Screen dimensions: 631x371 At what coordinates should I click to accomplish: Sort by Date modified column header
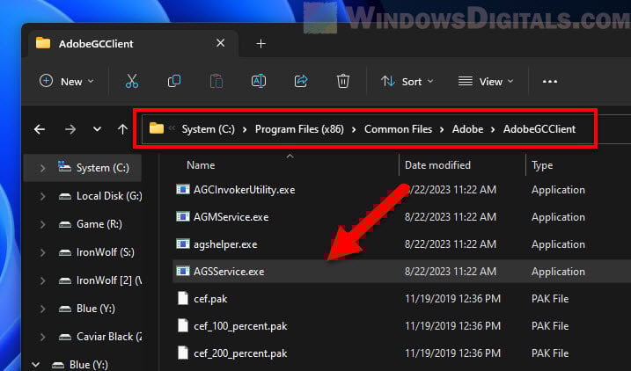point(437,165)
